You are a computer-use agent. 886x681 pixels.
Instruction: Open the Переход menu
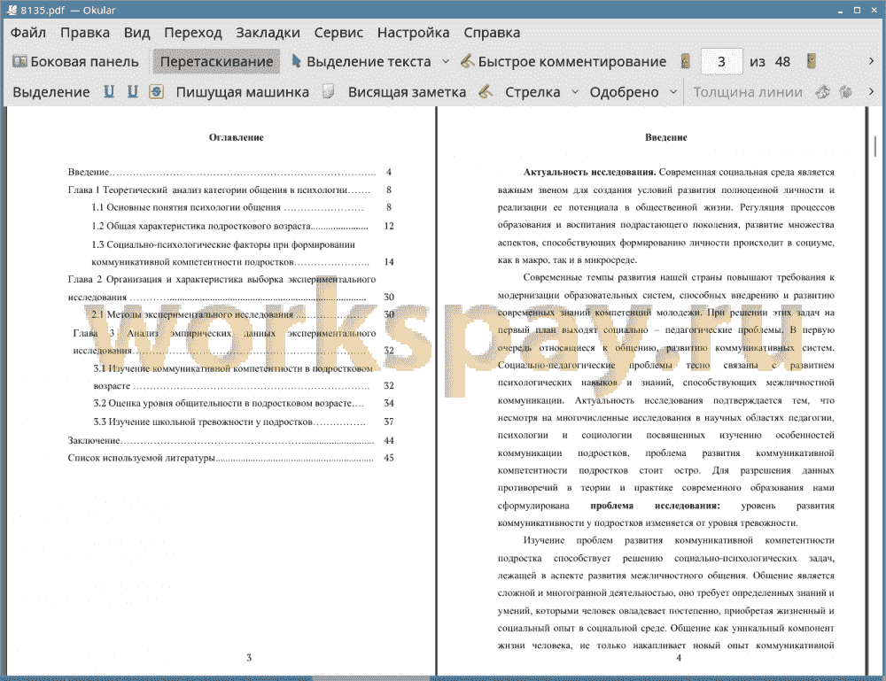click(x=192, y=33)
